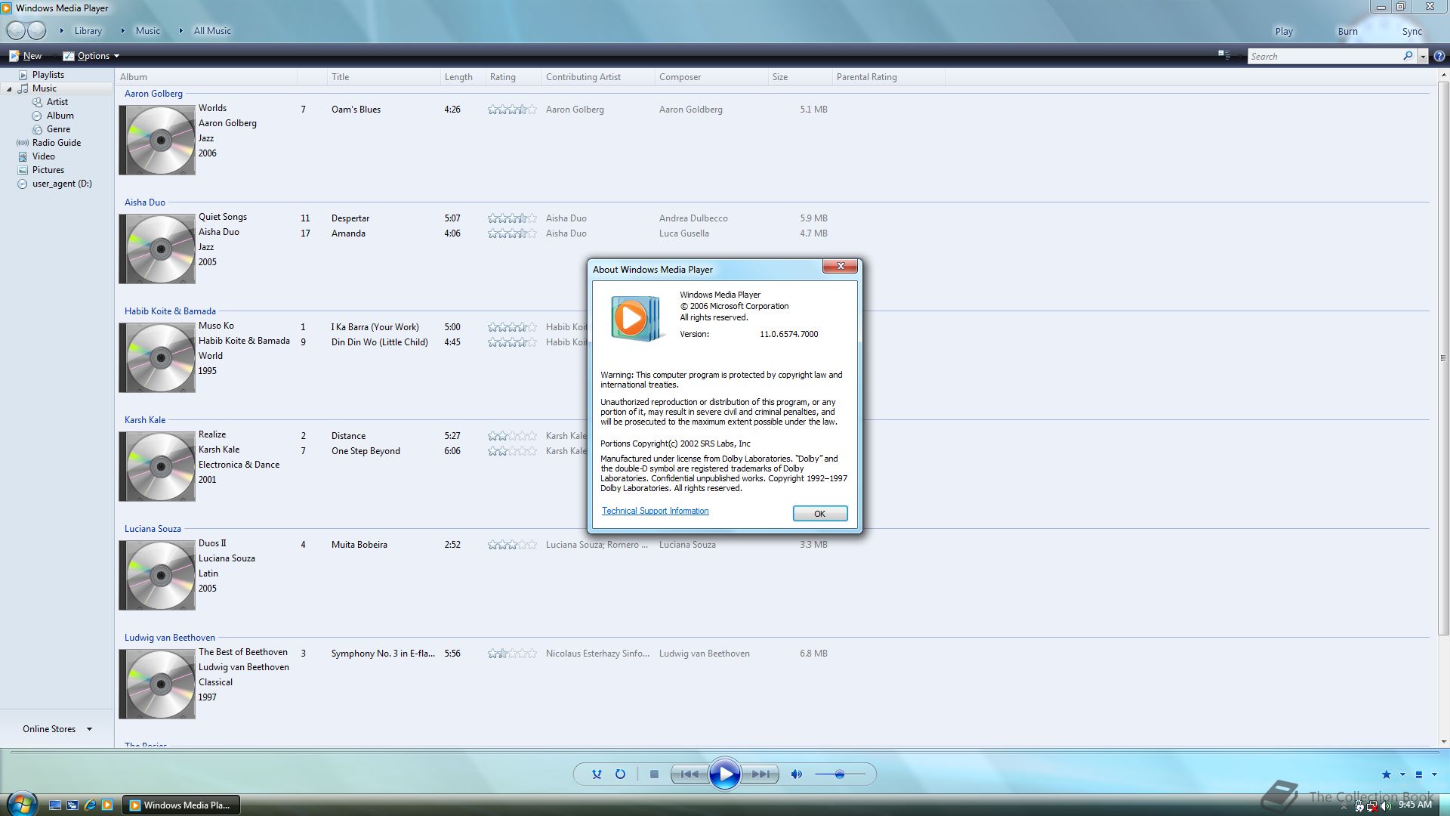The image size is (1450, 816).
Task: Collapse the Music tree node
Action: tap(9, 89)
